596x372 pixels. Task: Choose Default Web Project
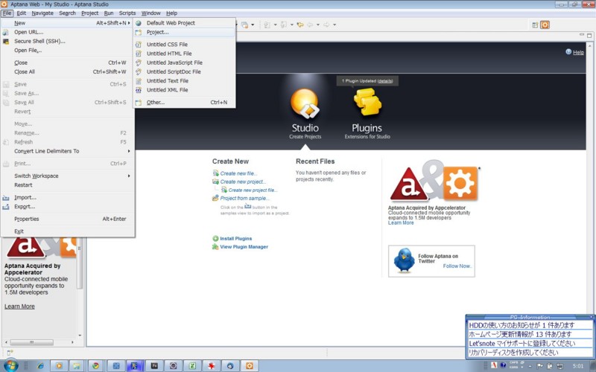coord(184,23)
